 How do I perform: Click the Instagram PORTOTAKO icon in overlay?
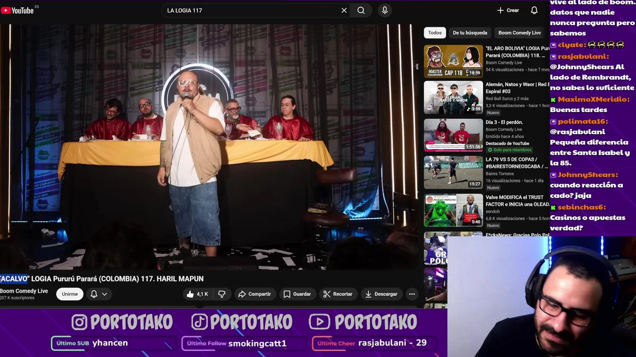pos(79,322)
